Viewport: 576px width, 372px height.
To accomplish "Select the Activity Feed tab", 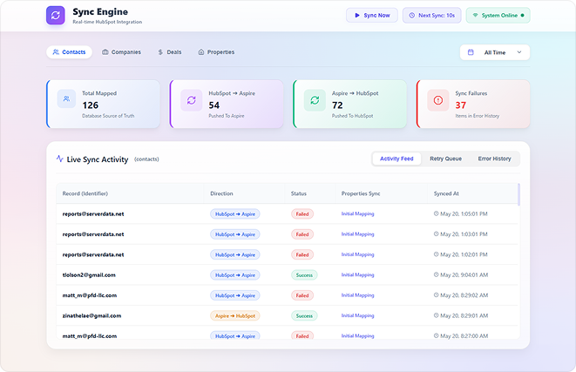I will coord(396,159).
